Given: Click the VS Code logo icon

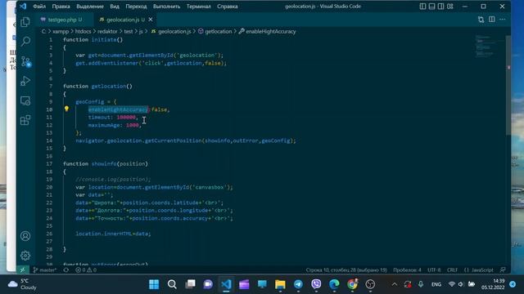Looking at the screenshot, I should [x=23, y=6].
